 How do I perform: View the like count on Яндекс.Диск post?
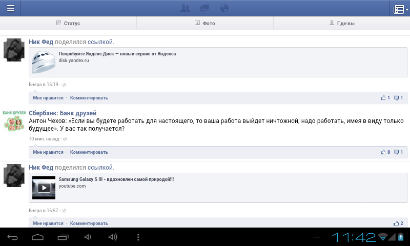coord(385,97)
